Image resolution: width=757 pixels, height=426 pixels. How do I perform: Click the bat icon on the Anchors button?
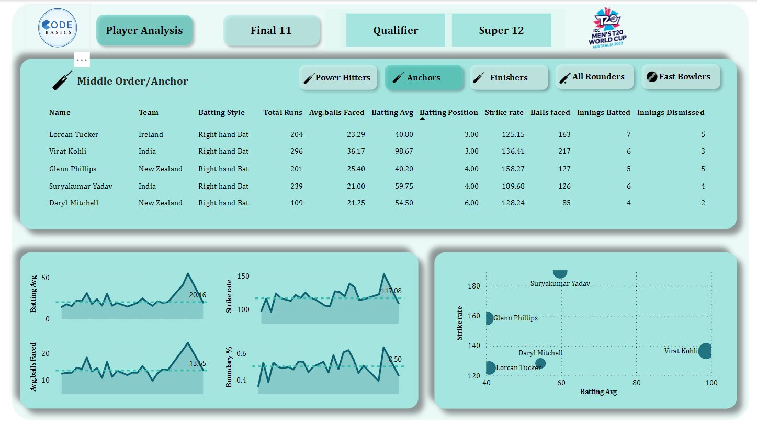coord(397,77)
